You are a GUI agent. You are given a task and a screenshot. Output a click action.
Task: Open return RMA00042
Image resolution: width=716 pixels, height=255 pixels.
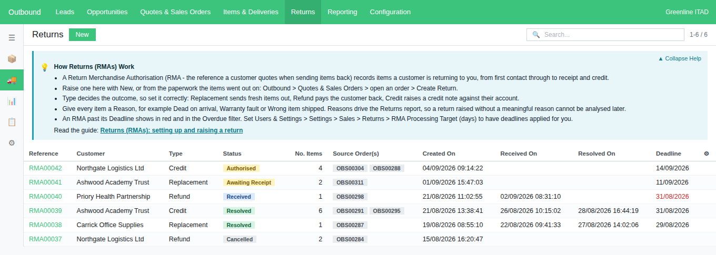45,168
